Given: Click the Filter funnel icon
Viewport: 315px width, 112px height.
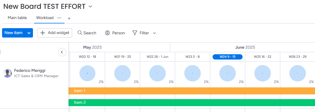Looking at the screenshot, I should click(x=135, y=33).
